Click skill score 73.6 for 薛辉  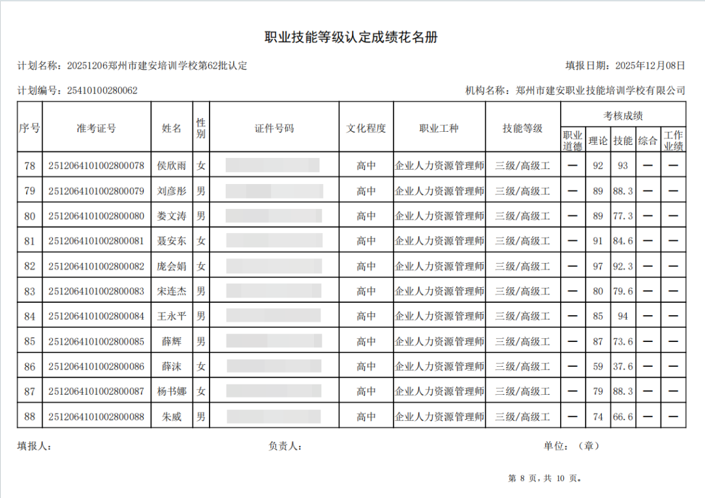tap(623, 341)
